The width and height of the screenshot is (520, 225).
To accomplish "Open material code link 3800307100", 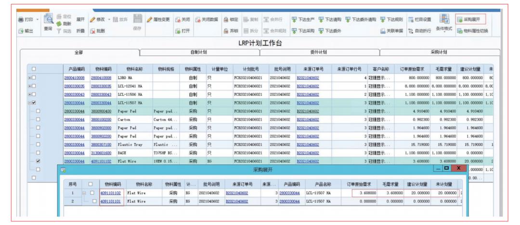I will pyautogui.click(x=101, y=145).
